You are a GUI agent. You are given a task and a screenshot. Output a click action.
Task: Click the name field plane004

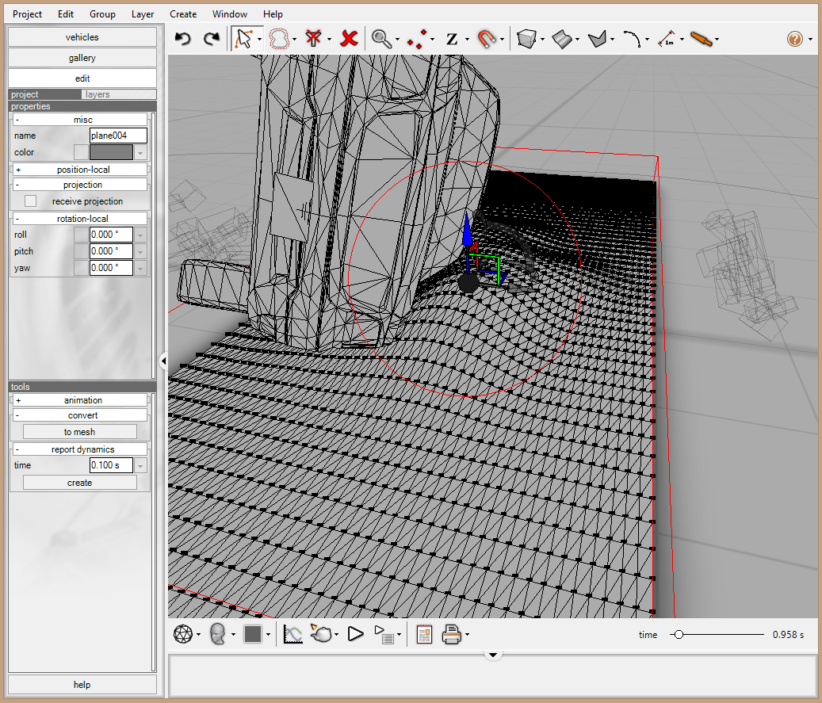(118, 136)
